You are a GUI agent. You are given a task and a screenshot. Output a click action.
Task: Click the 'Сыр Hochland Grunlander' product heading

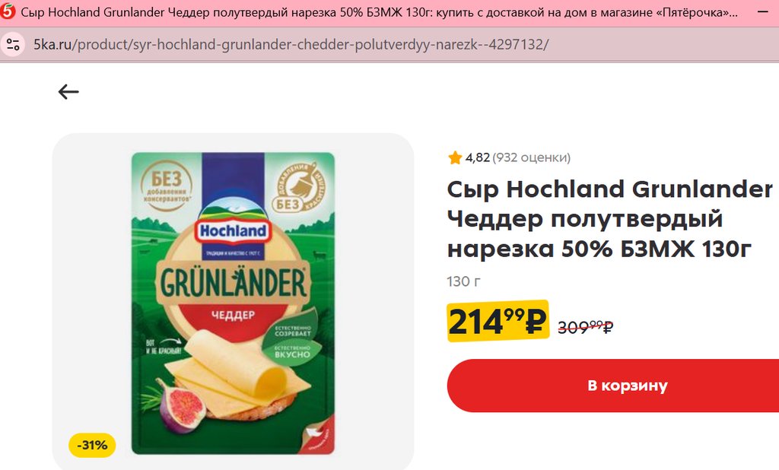(609, 219)
